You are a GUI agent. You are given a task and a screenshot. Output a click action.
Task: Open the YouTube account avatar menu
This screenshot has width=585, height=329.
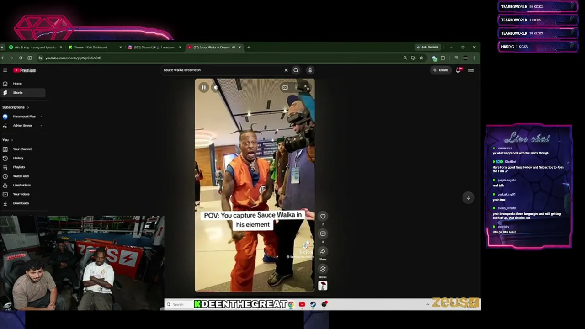tap(471, 70)
